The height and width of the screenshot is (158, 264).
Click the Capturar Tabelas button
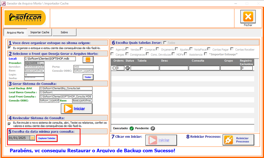click(46, 138)
